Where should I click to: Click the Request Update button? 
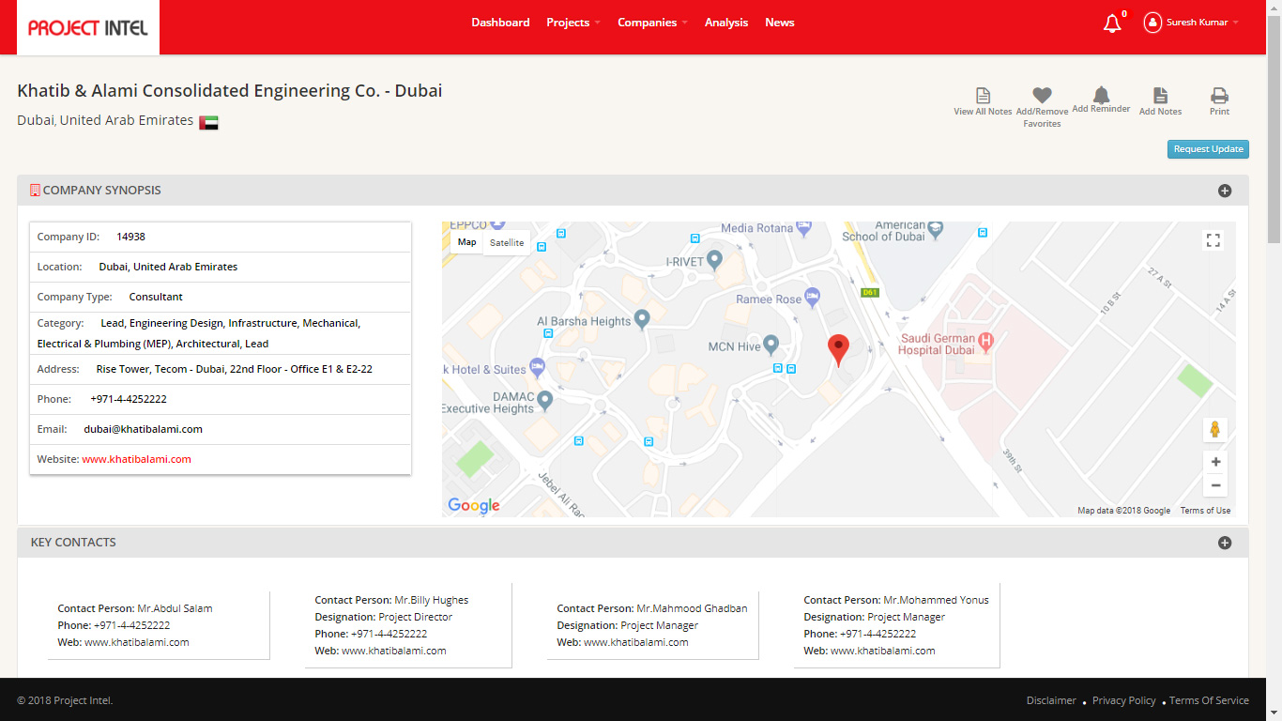pyautogui.click(x=1209, y=149)
